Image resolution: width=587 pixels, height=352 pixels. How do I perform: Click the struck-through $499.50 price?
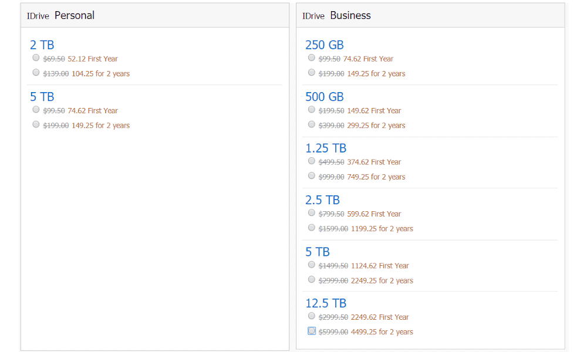coord(331,162)
